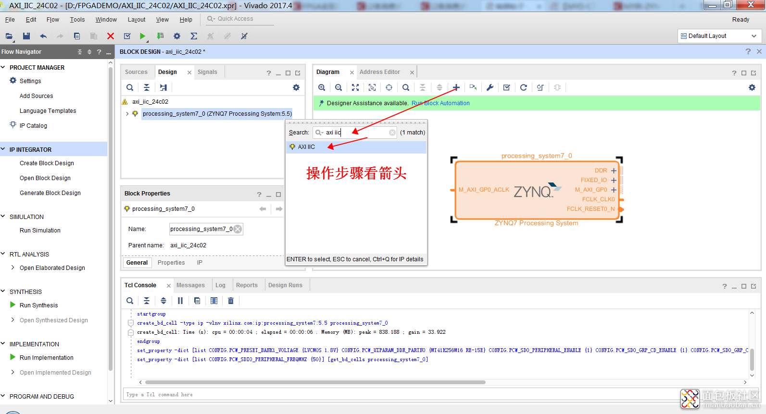Select the AXI IIC search result

[356, 147]
